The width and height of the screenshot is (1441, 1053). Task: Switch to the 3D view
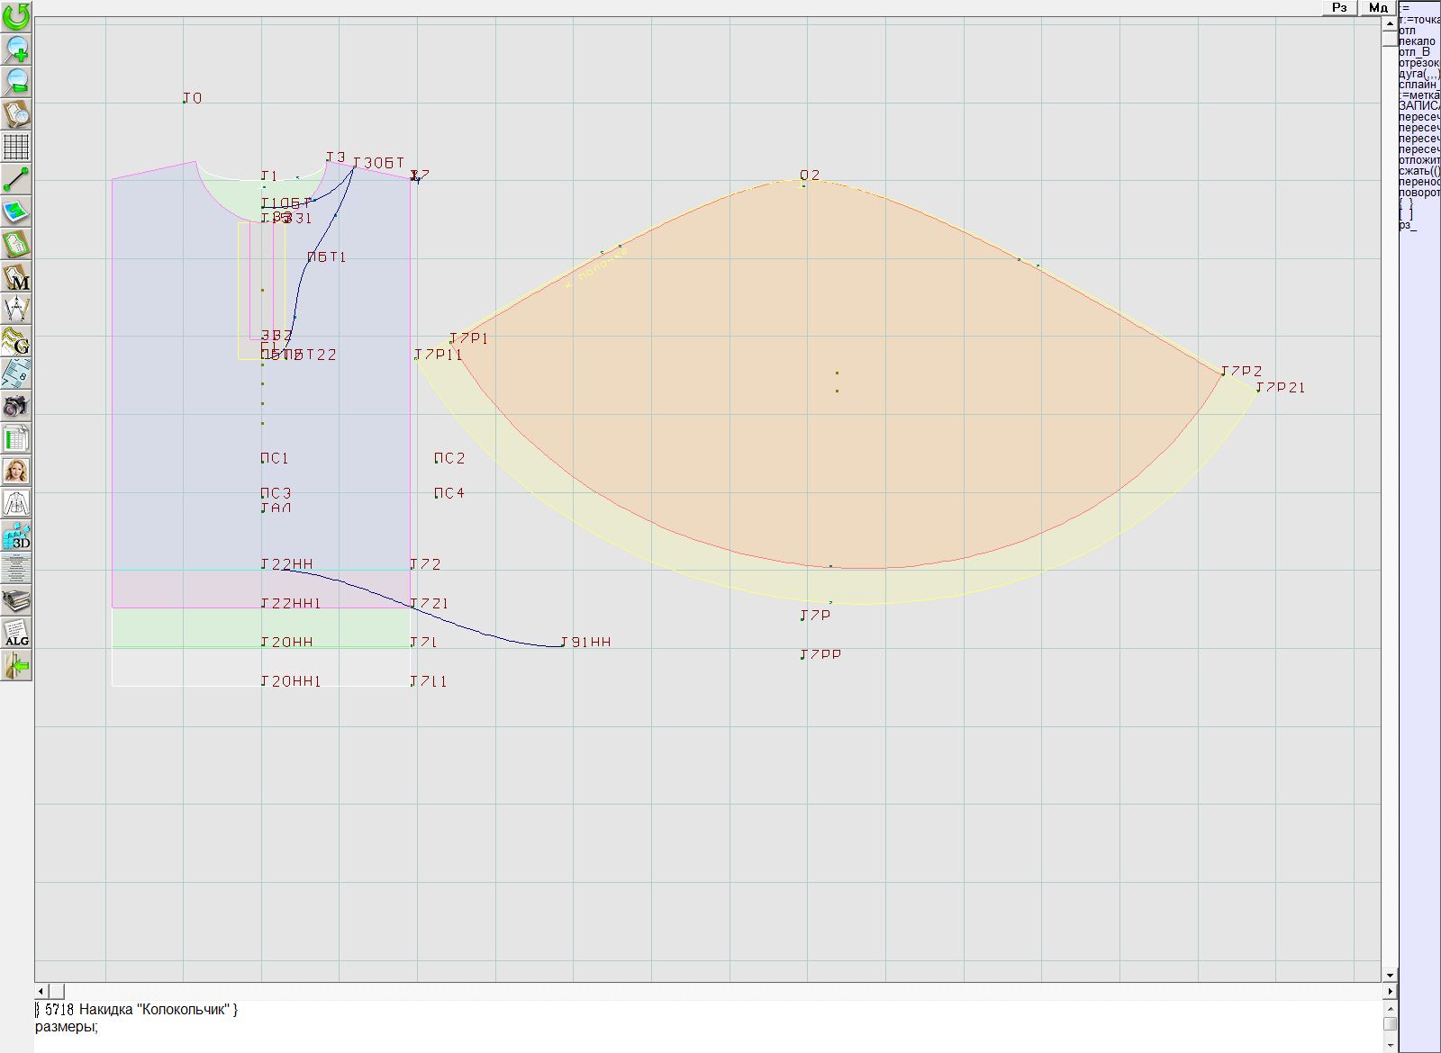pyautogui.click(x=16, y=536)
